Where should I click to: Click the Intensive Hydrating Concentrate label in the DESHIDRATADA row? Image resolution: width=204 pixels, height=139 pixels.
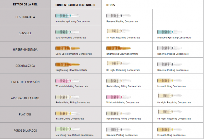click(72, 22)
